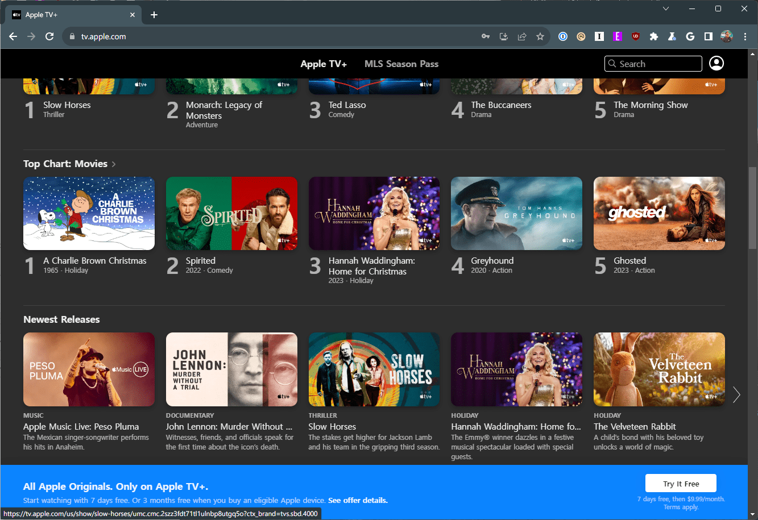Click 'John Lennon: Murder Without ...' title text
The image size is (758, 520).
[230, 426]
